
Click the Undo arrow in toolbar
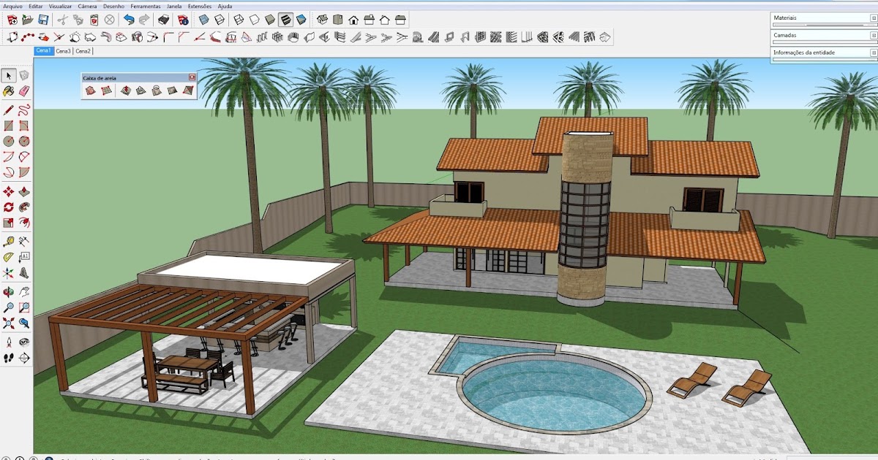[x=129, y=20]
